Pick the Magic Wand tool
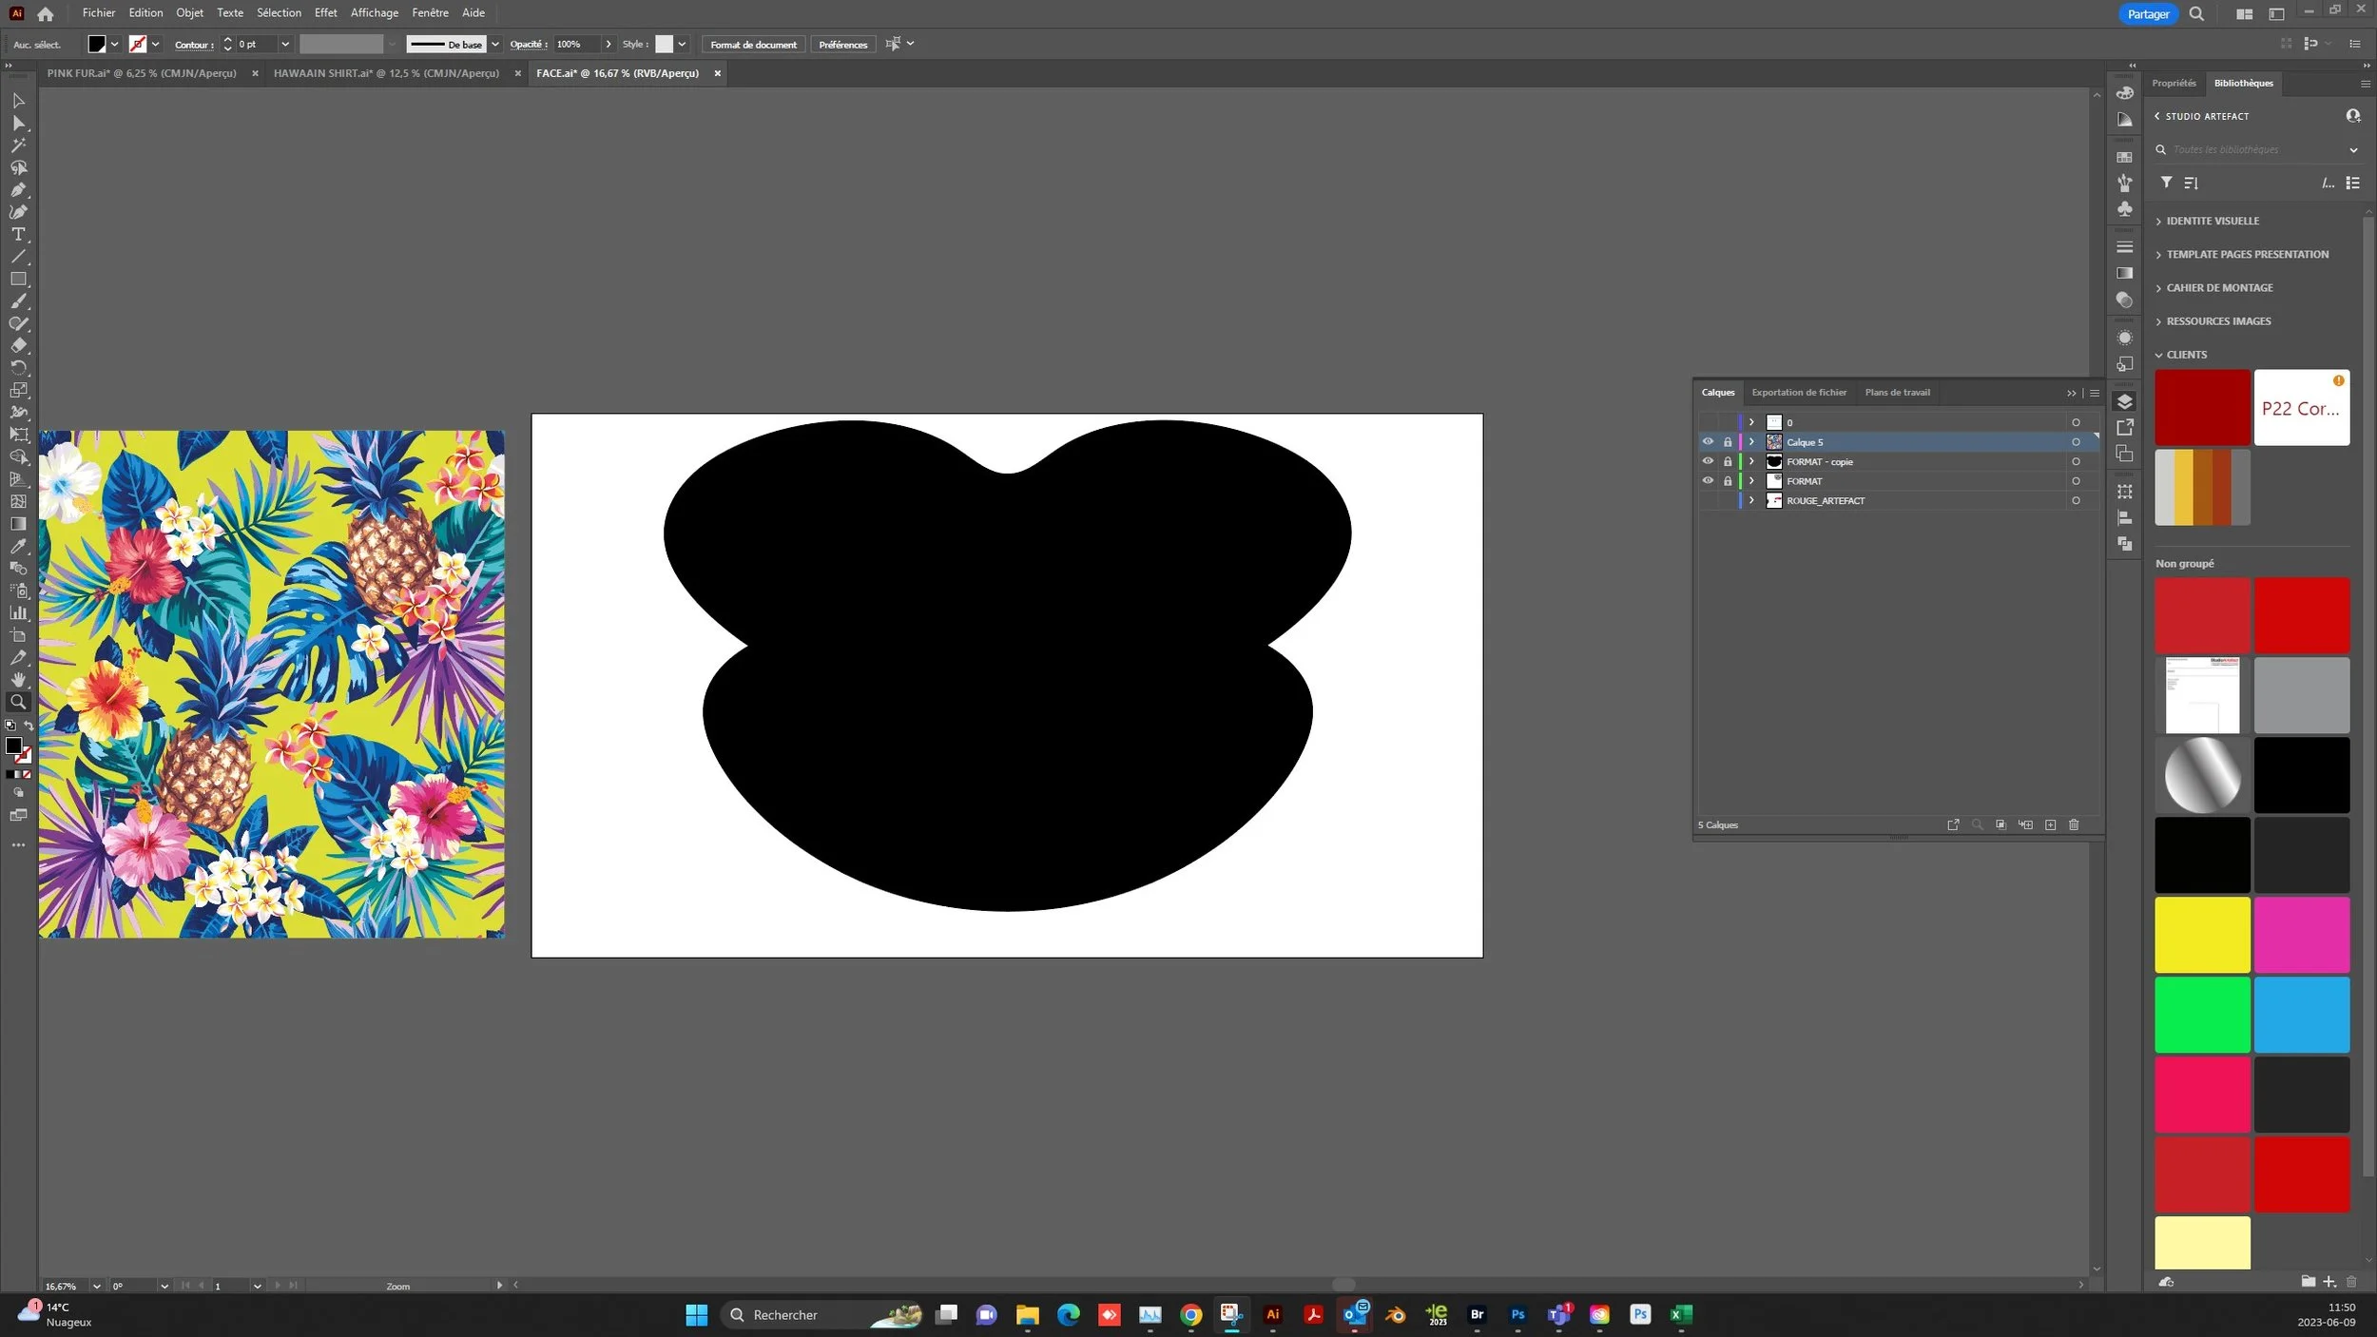 [x=18, y=145]
